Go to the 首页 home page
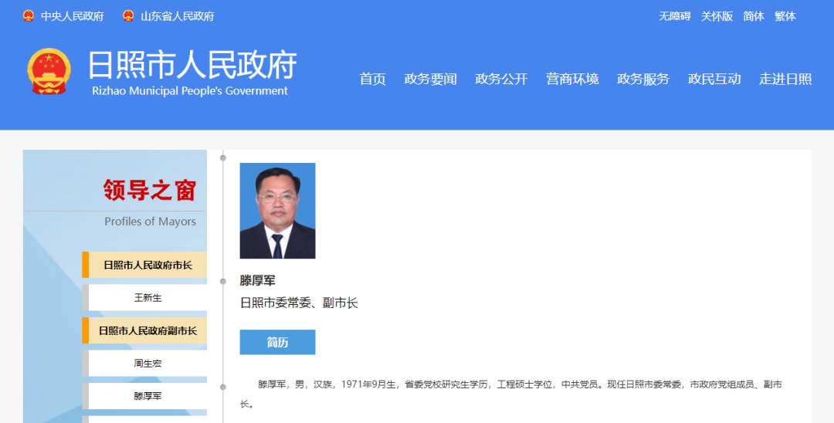The image size is (834, 423). tap(372, 79)
